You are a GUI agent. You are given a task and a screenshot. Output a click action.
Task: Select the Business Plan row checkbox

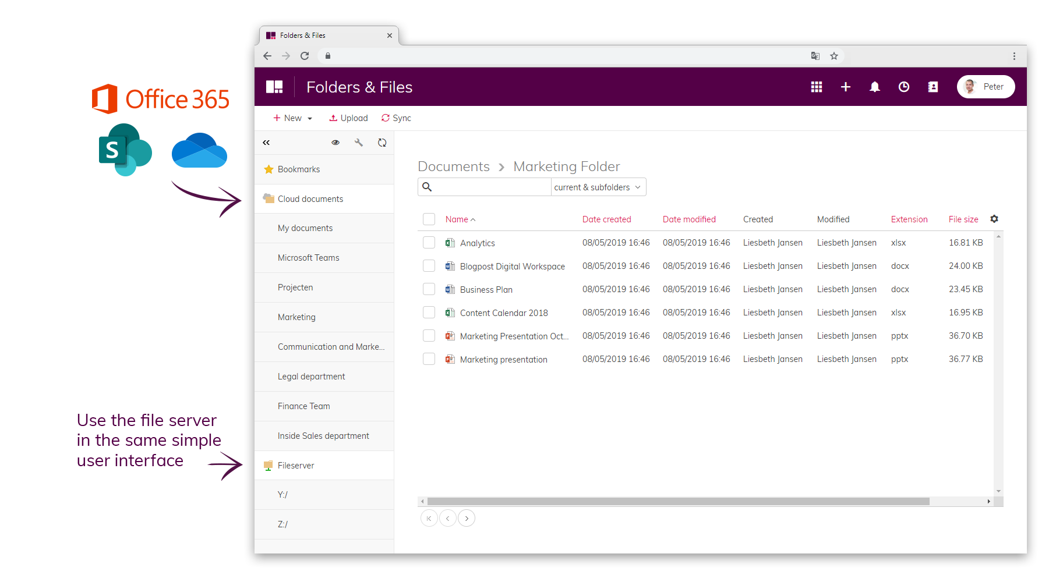point(429,289)
